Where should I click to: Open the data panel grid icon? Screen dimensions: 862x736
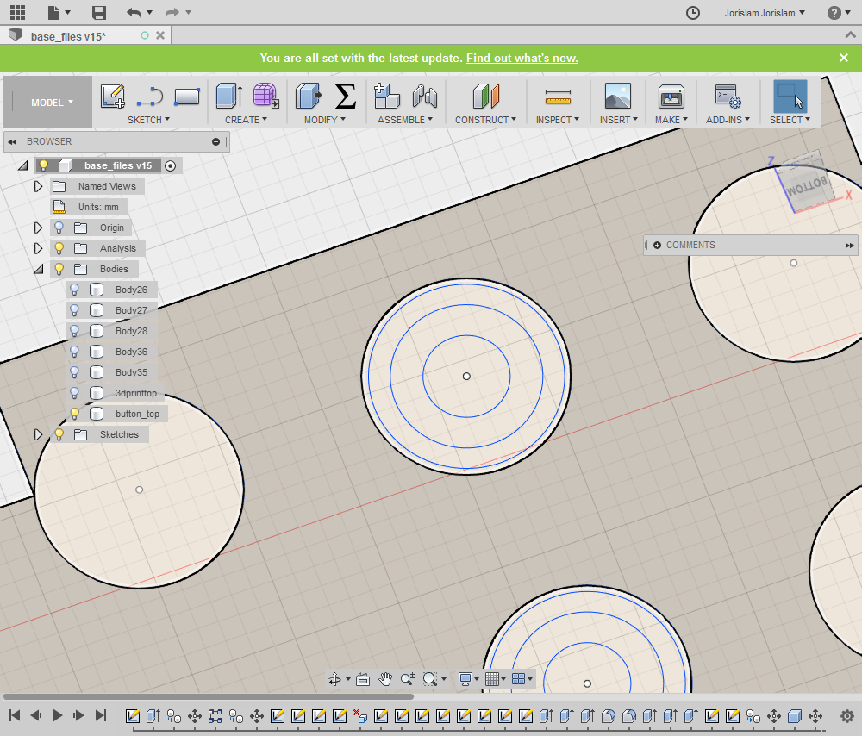tap(17, 12)
